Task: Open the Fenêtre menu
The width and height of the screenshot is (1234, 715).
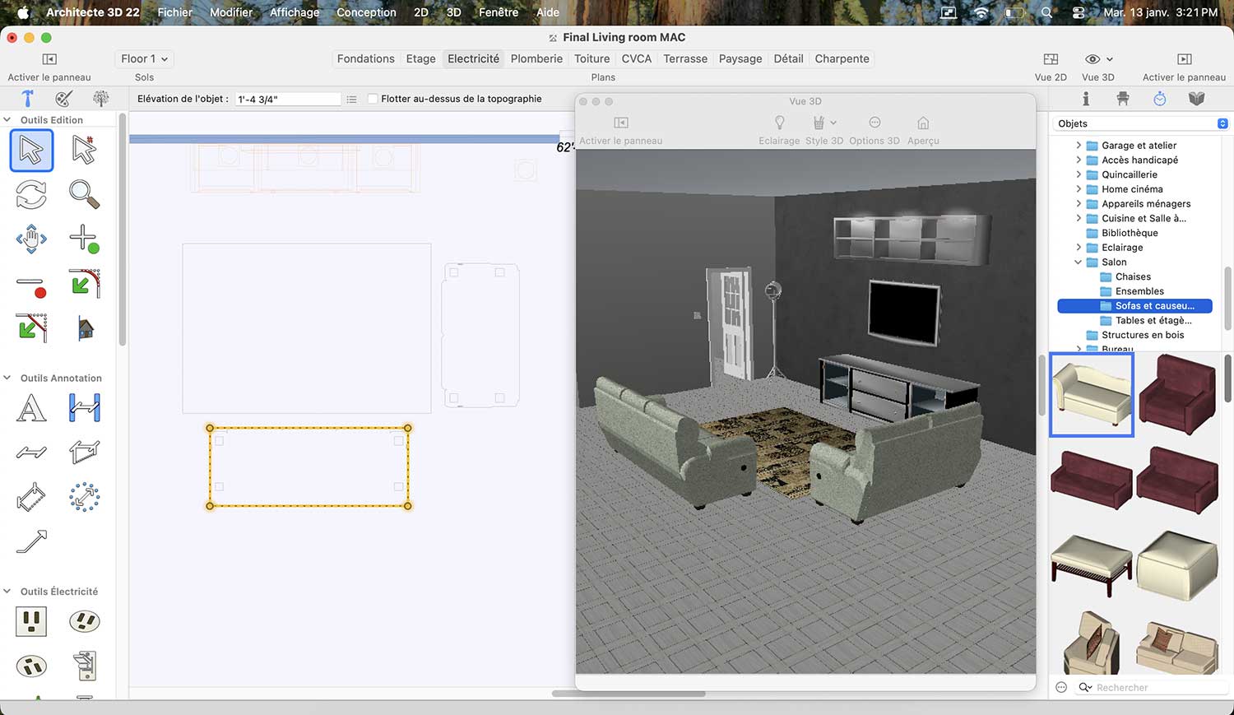Action: click(x=499, y=12)
